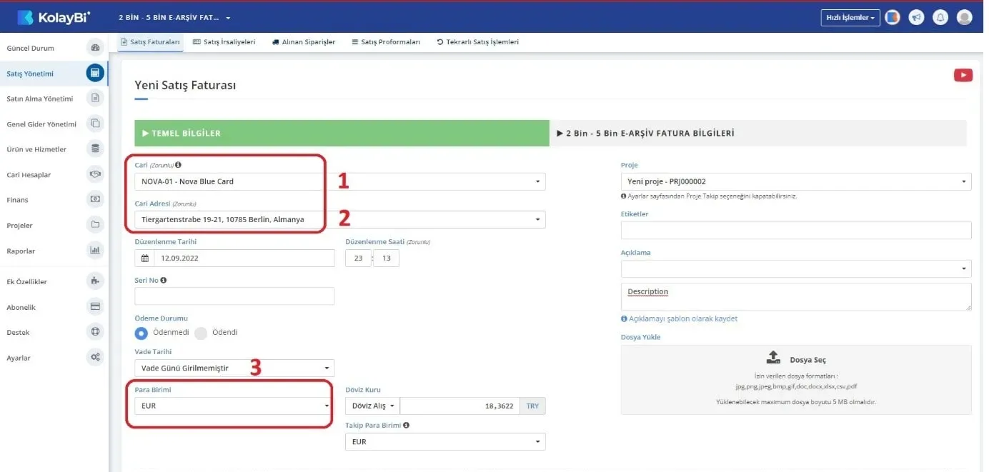
Task: Open Abonelik card icon
Action: coord(95,307)
